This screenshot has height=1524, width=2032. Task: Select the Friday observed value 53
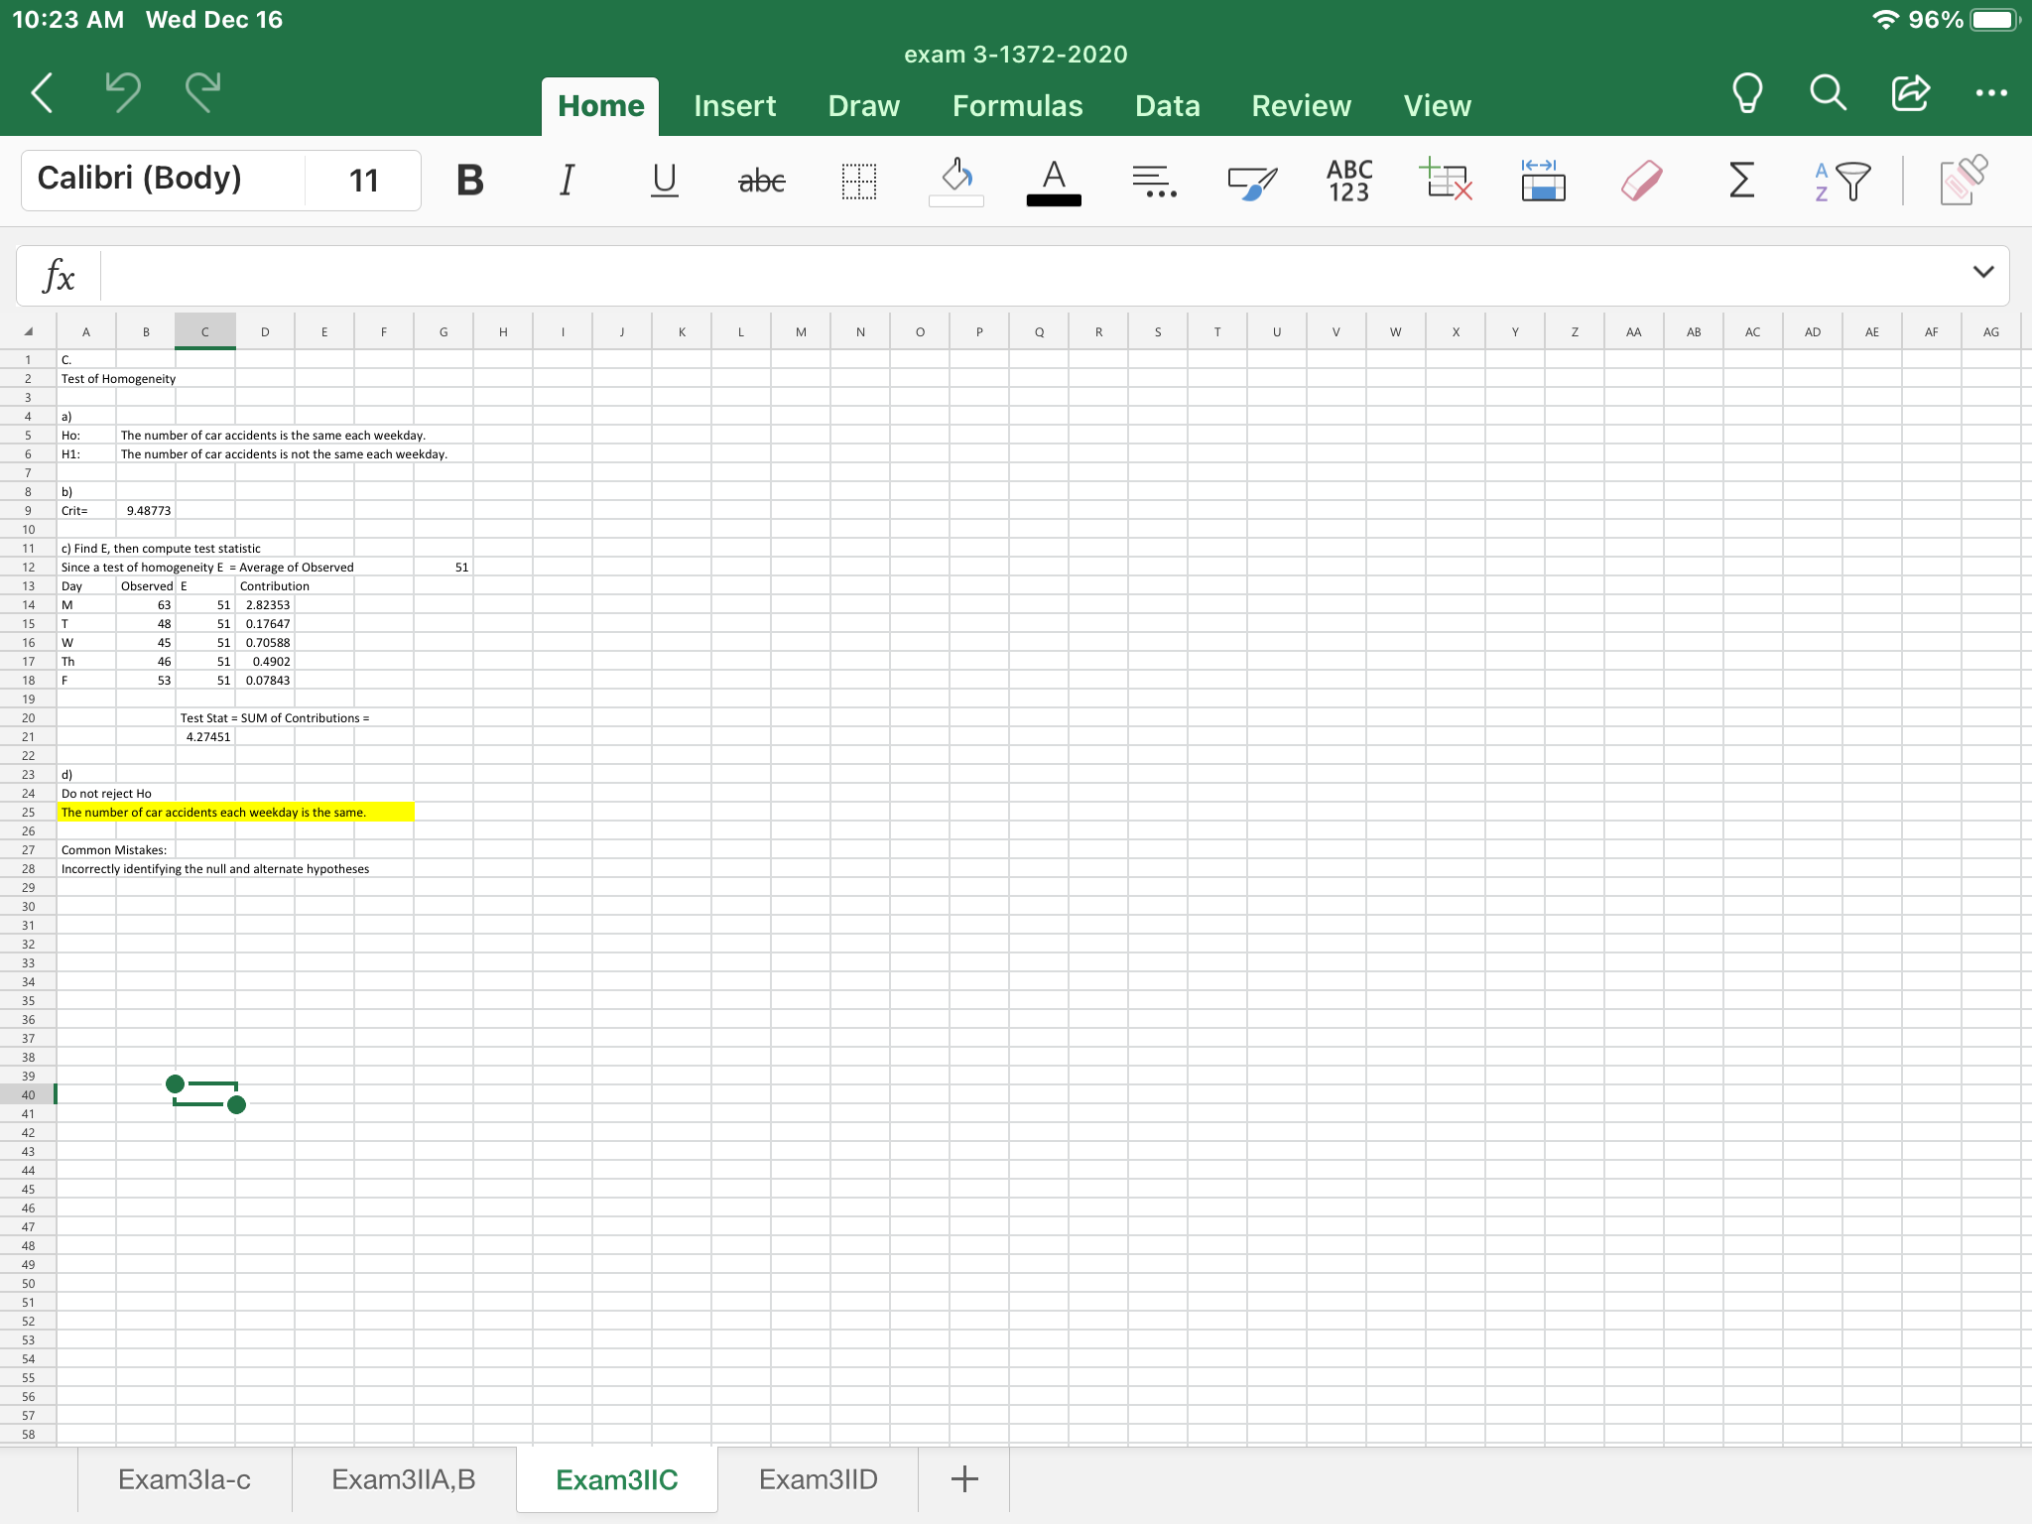[x=146, y=680]
